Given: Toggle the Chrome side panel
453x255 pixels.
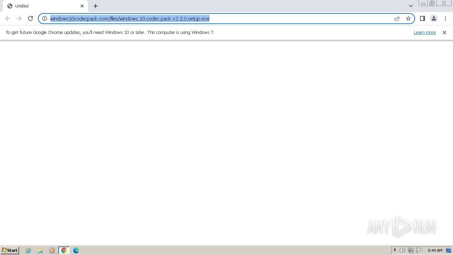Looking at the screenshot, I should pyautogui.click(x=423, y=18).
